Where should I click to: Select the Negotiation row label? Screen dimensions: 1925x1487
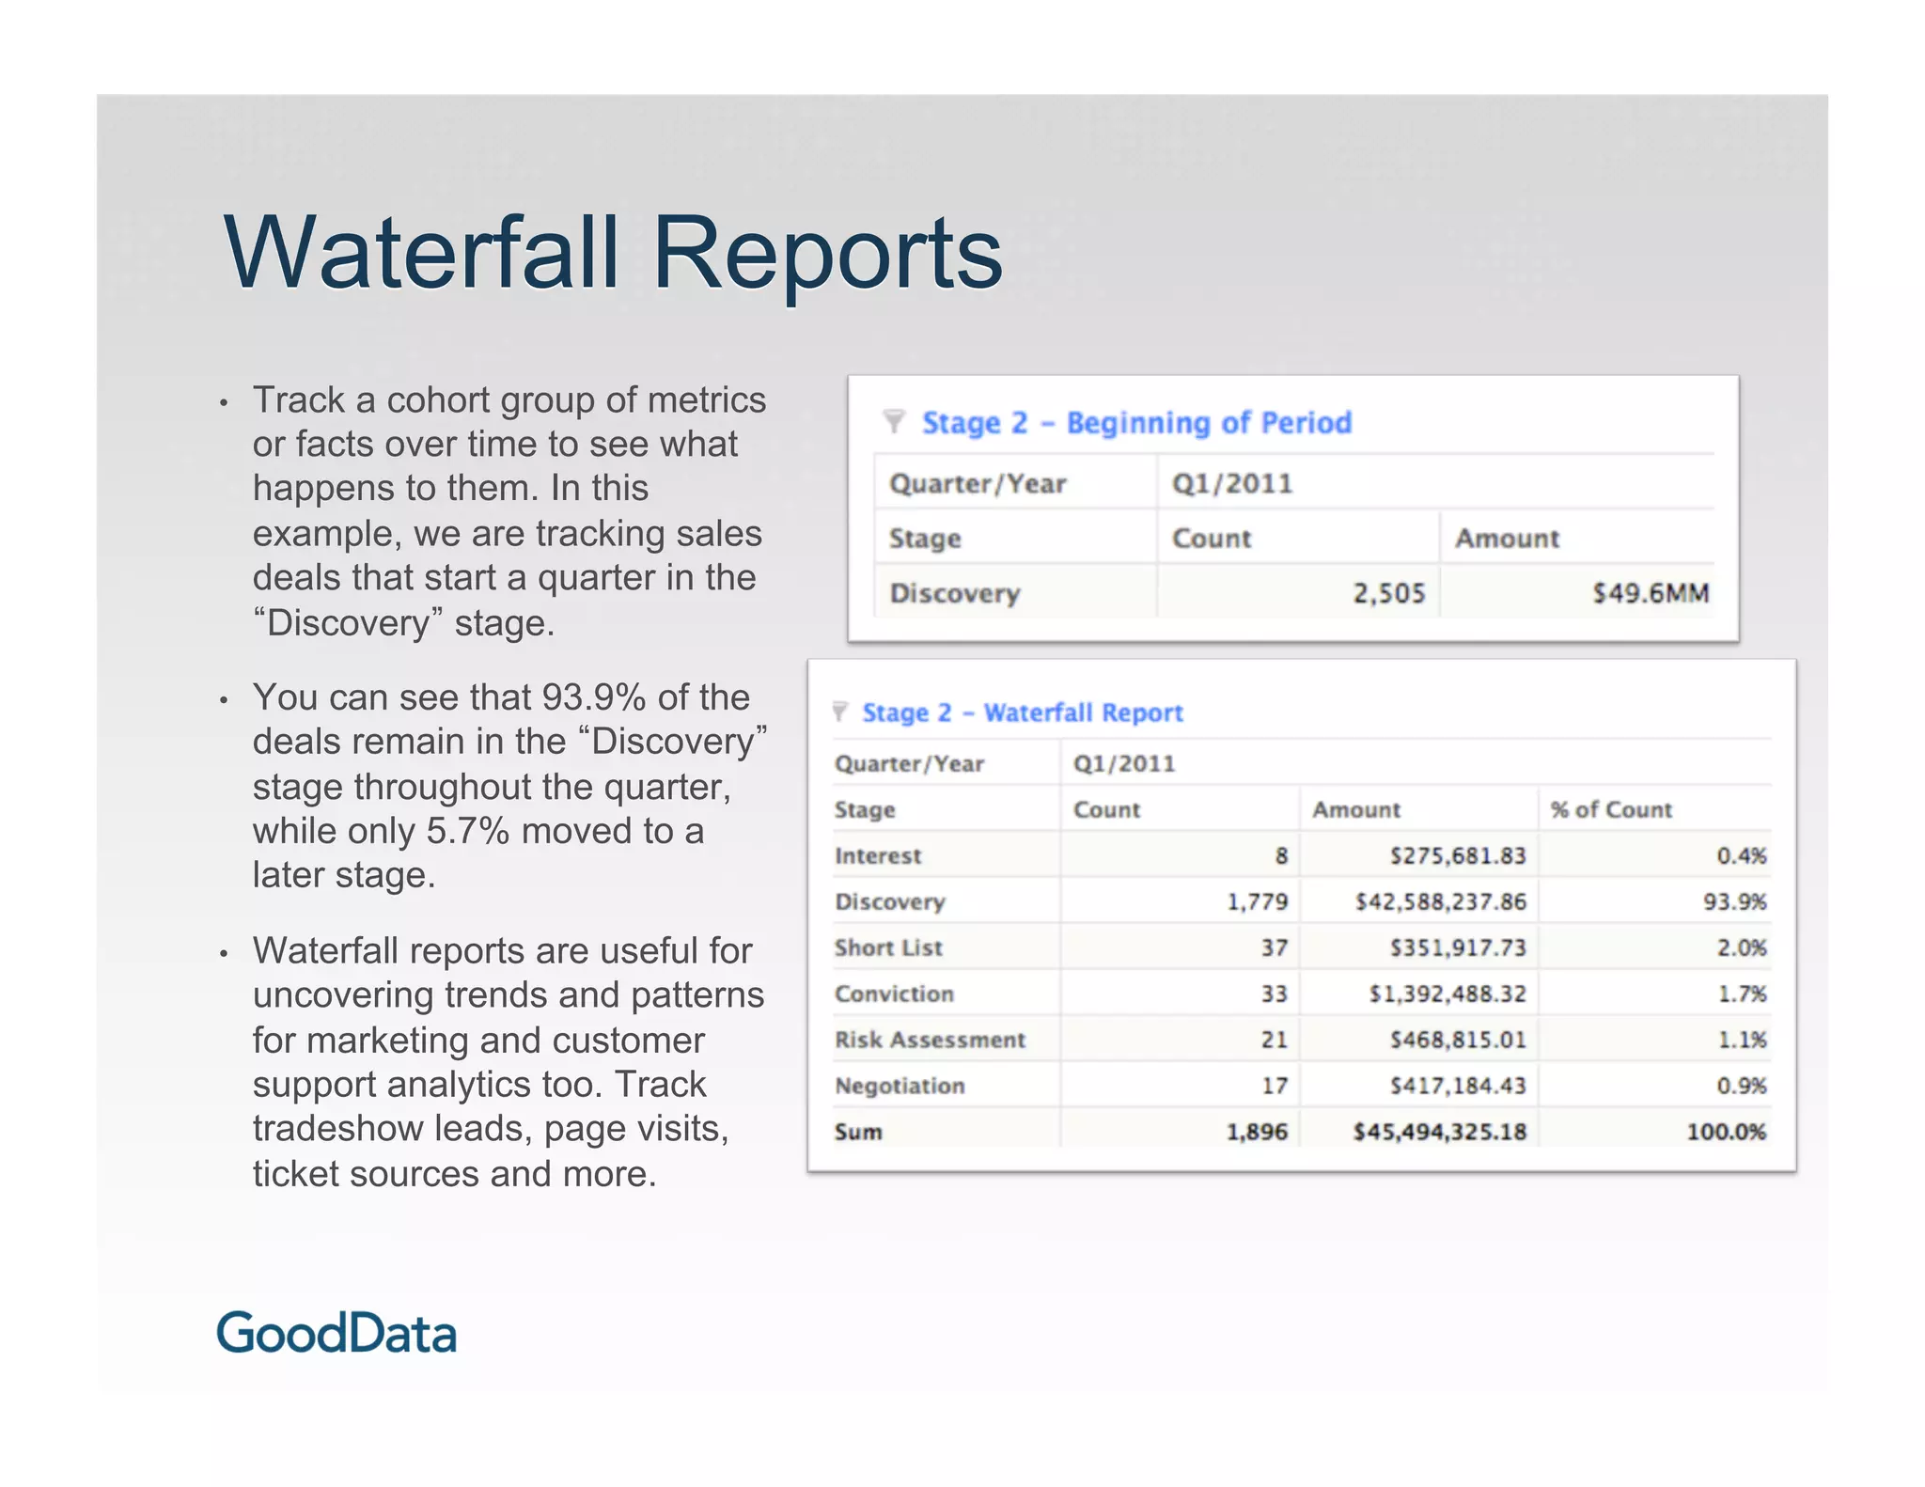900,1086
